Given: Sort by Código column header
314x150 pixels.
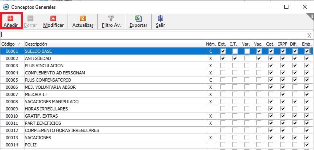Looking at the screenshot, I should (x=12, y=44).
